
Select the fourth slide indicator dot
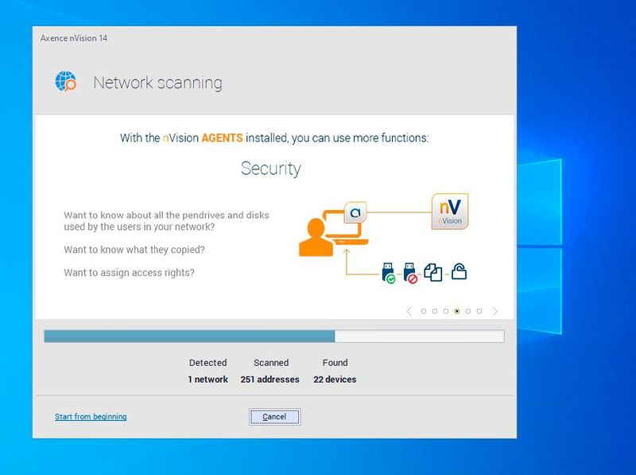point(457,311)
